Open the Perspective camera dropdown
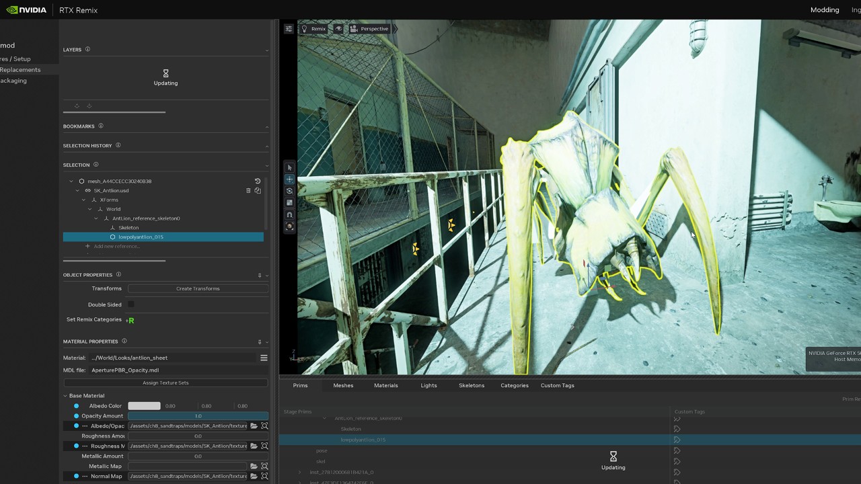 374,28
